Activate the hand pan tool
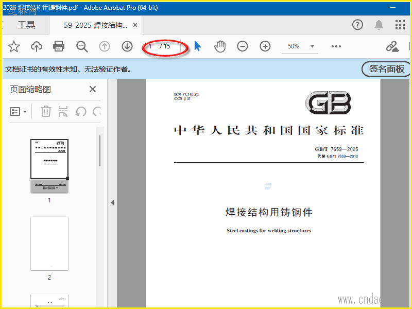 pos(220,46)
